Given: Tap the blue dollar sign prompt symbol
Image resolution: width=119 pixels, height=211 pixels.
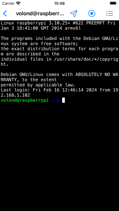Looking at the screenshot, I should pos(58,100).
